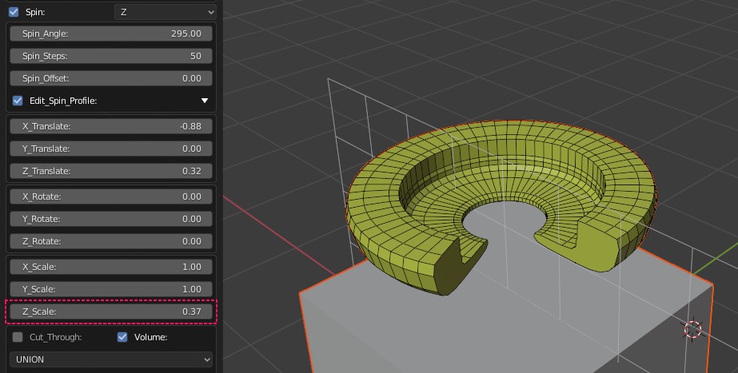Open the UNION operation dropdown
The image size is (738, 373).
(x=111, y=359)
